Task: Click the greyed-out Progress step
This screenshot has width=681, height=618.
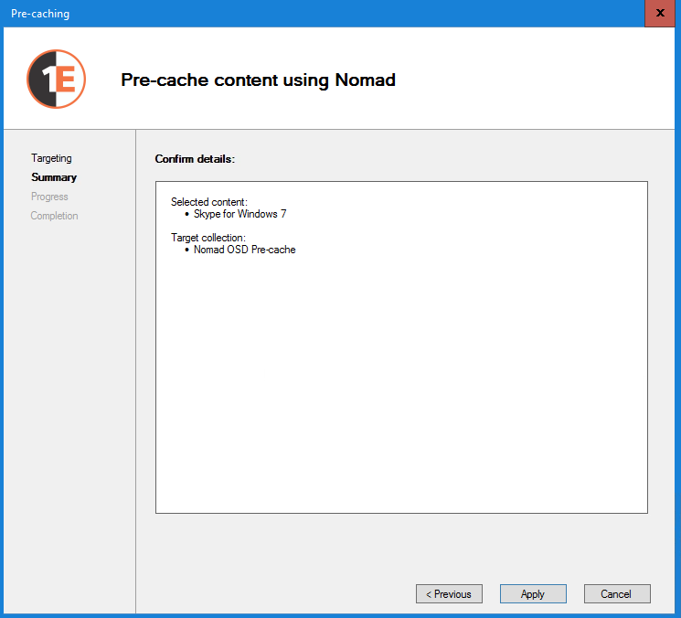Action: 49,197
